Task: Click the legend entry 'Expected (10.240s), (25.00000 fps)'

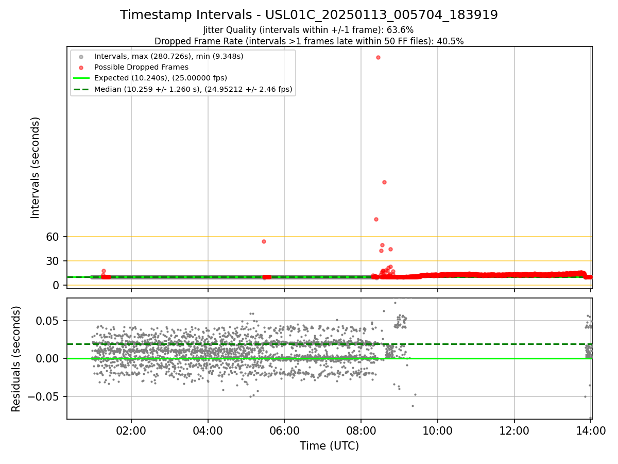Action: point(160,78)
